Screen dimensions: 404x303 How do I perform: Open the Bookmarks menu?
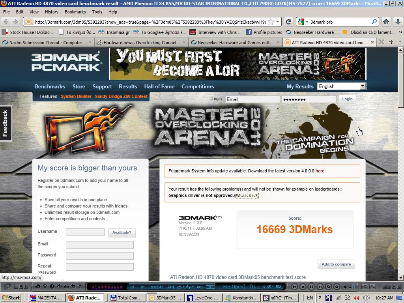tap(75, 12)
